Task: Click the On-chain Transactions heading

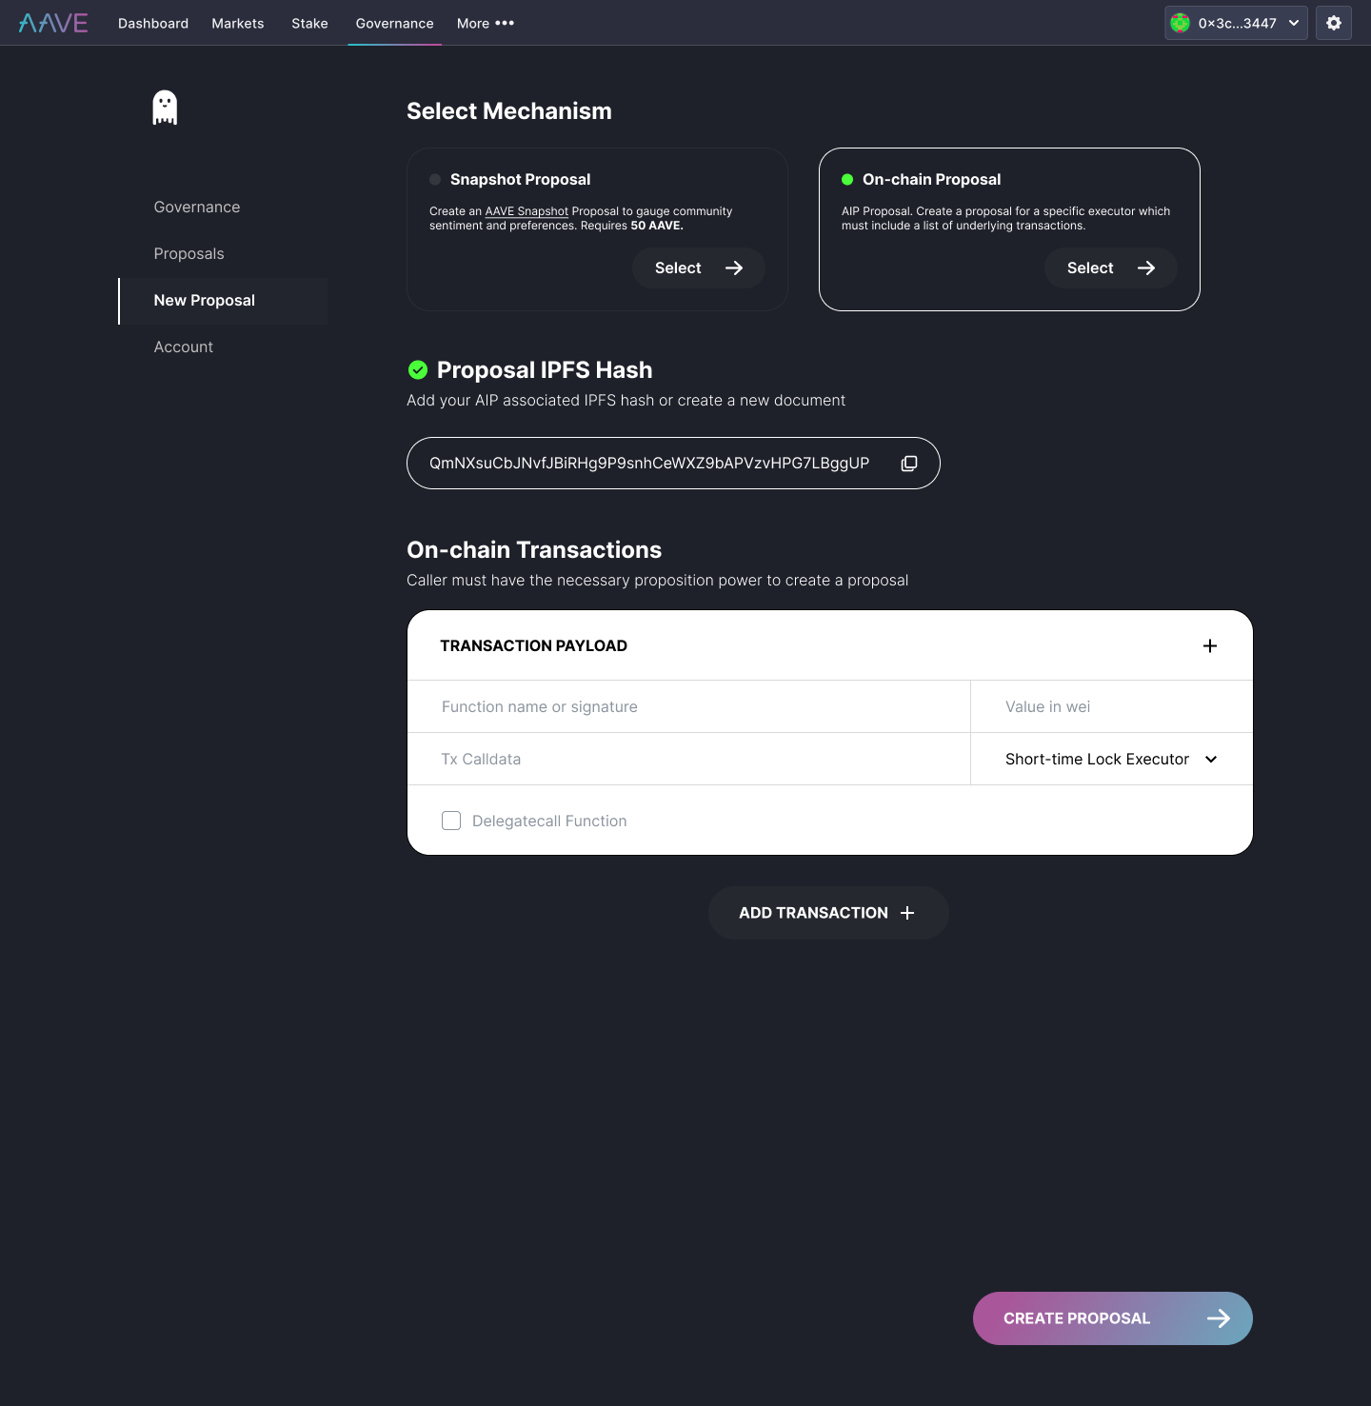Action: pos(534,549)
